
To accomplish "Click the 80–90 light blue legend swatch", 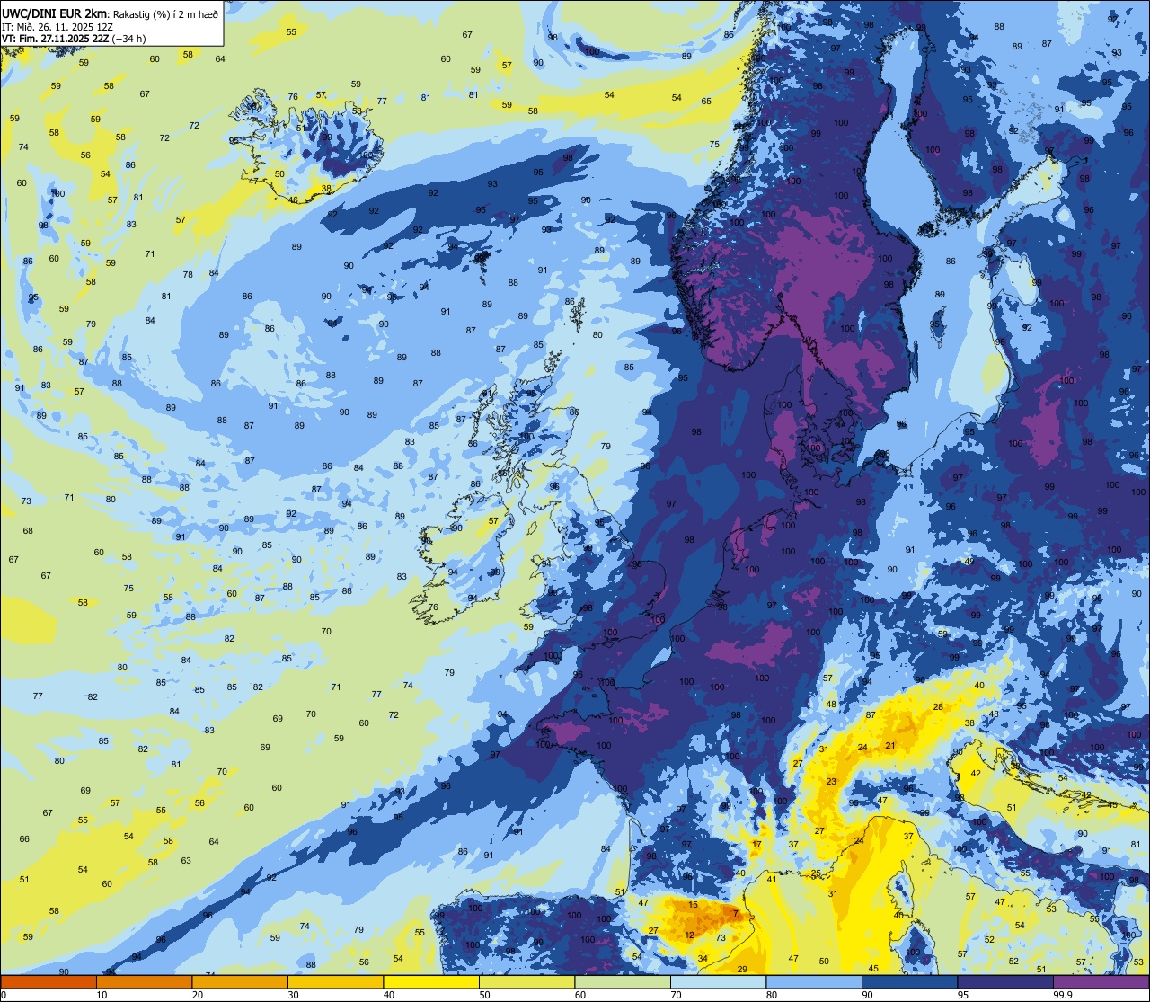I will coord(814,981).
